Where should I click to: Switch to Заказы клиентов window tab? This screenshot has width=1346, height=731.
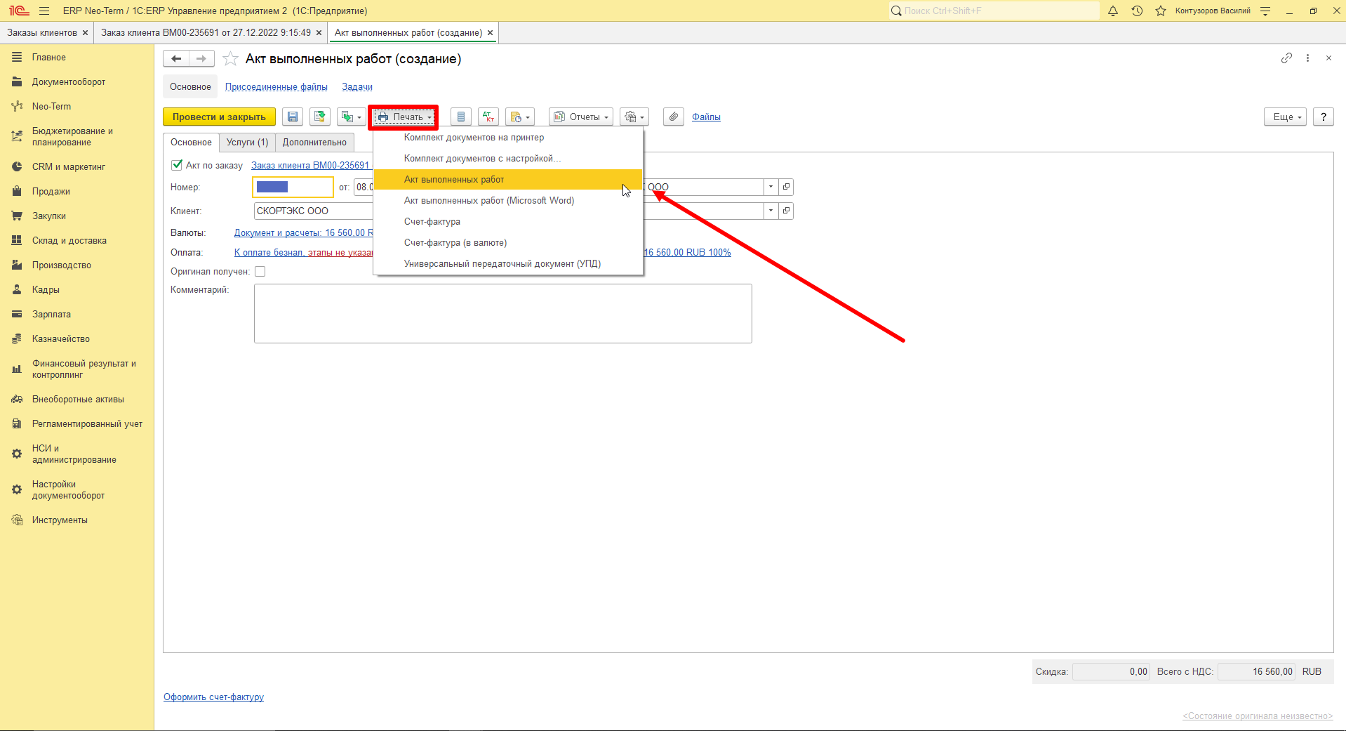pos(42,32)
